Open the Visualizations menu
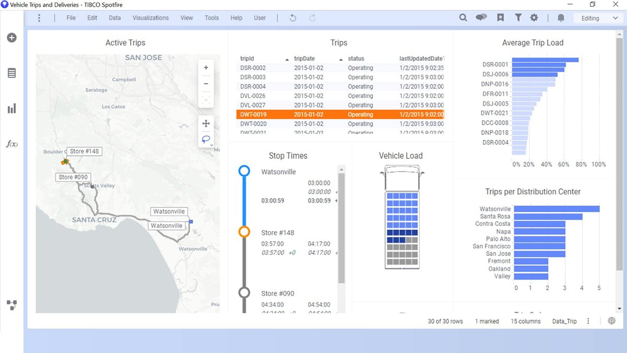Viewport: 627px width, 353px height. click(x=150, y=17)
